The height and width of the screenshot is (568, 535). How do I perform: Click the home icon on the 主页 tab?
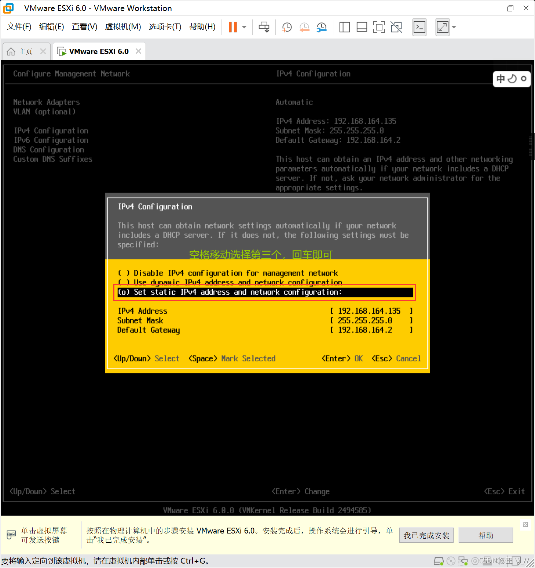click(11, 52)
